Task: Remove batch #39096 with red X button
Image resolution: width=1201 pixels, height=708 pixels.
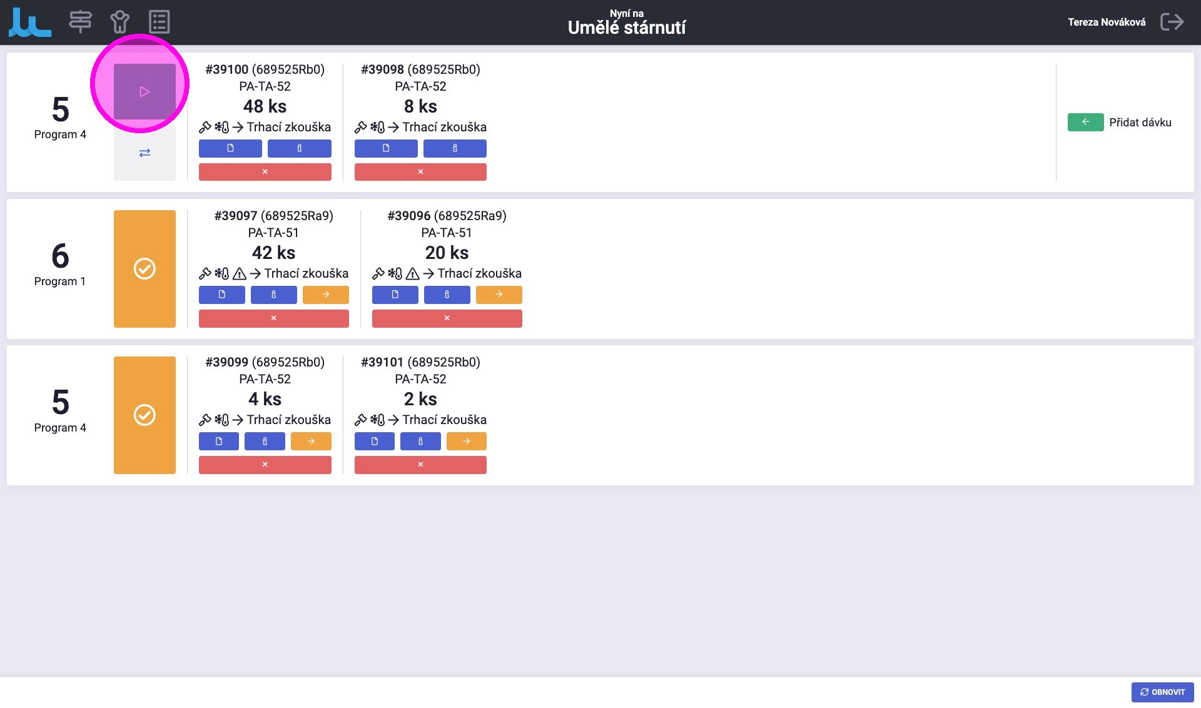Action: (x=447, y=318)
